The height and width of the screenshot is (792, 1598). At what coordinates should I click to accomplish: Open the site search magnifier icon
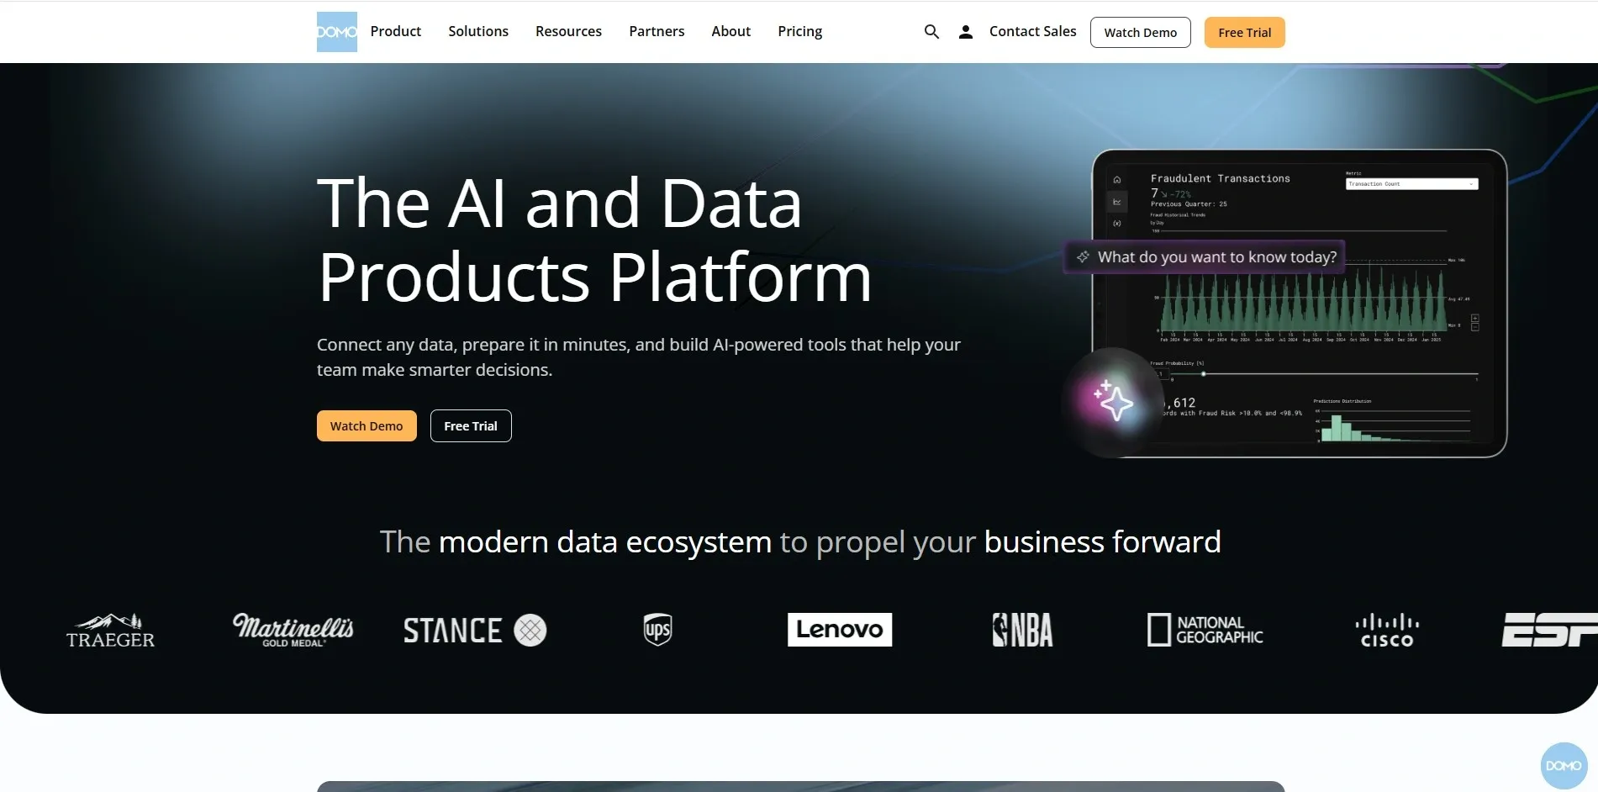(931, 32)
